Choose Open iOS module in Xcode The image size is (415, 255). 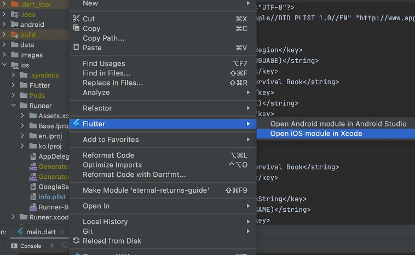point(316,134)
